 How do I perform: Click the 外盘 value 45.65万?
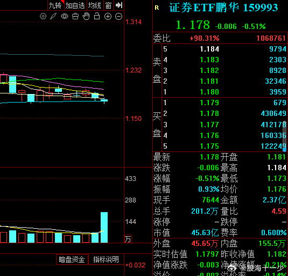point(205,244)
